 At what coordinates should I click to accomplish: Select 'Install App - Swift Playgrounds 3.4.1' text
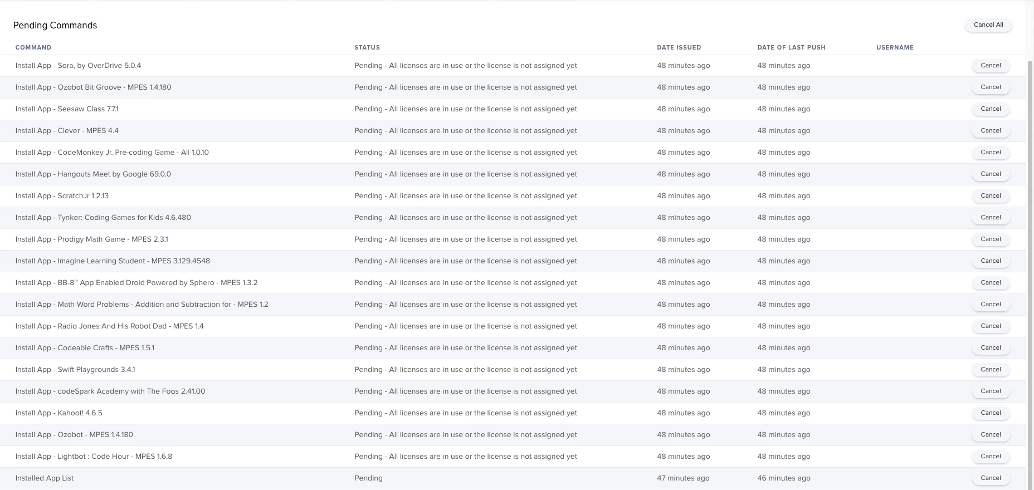[75, 370]
